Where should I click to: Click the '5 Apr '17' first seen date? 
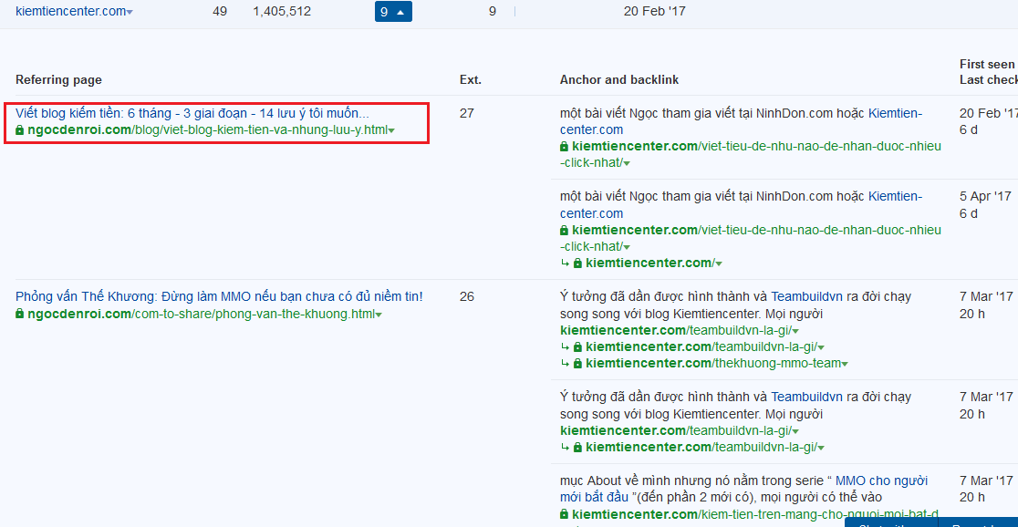coord(985,196)
